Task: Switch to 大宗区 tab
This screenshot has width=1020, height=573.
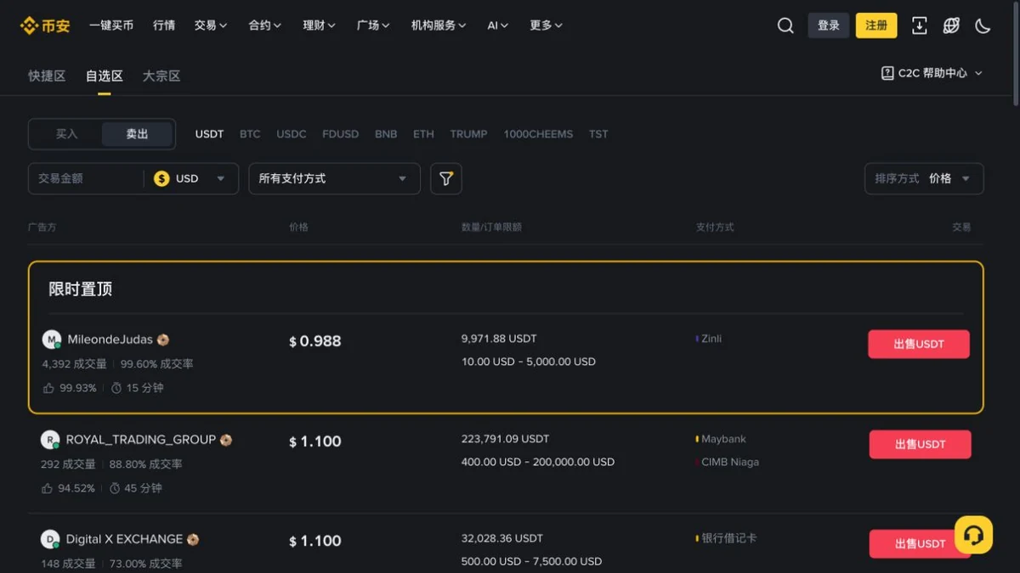Action: [161, 76]
